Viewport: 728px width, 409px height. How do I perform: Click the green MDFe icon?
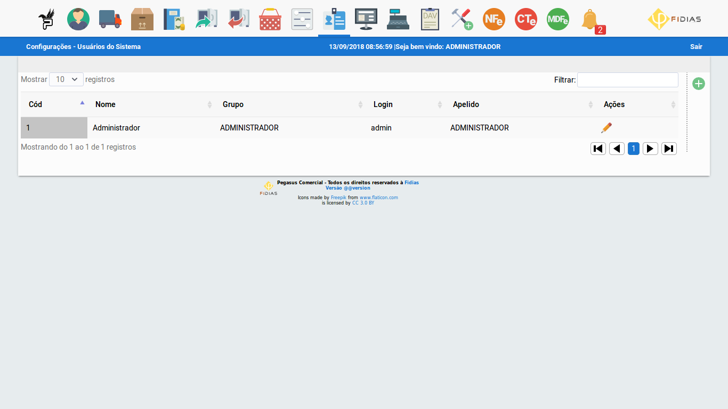click(x=557, y=19)
